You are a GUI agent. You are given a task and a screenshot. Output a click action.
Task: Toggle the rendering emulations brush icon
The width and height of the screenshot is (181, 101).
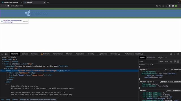coord(175,62)
